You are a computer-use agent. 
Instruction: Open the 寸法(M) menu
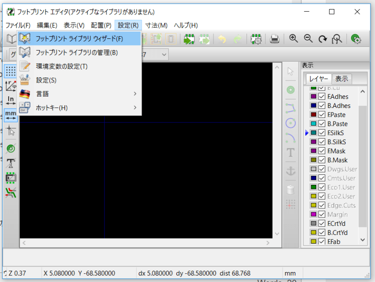(156, 25)
